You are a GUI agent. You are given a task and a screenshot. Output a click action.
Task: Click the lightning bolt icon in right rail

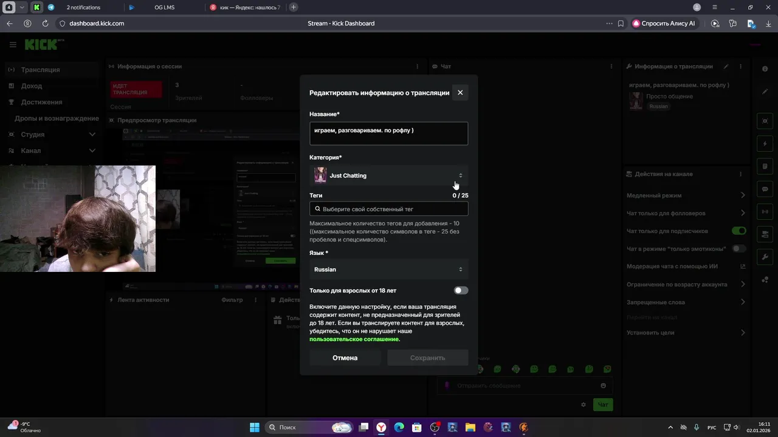pyautogui.click(x=765, y=144)
